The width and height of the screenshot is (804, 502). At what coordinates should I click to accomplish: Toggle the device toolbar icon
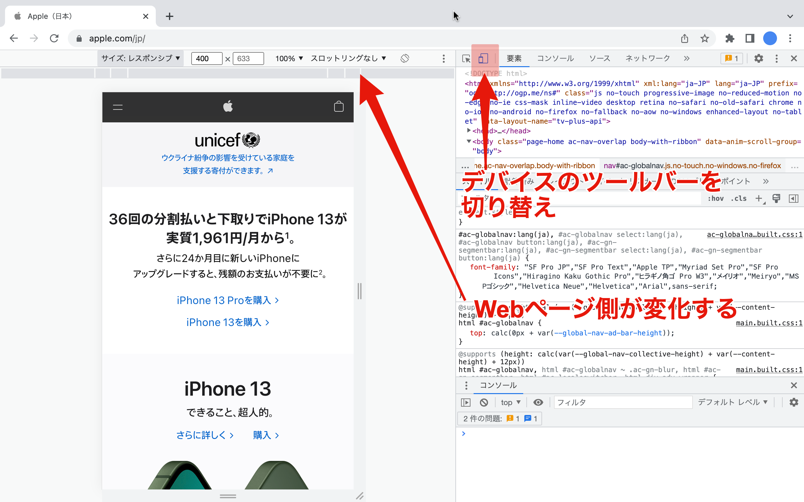click(483, 58)
